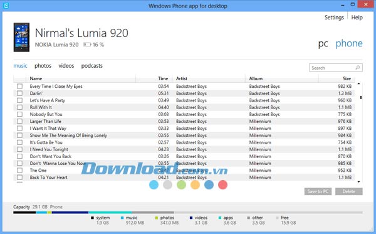Click song name Don't Wanna Lose You Now

click(x=58, y=163)
